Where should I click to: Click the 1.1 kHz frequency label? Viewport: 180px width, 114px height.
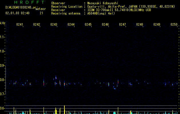pos(2,37)
